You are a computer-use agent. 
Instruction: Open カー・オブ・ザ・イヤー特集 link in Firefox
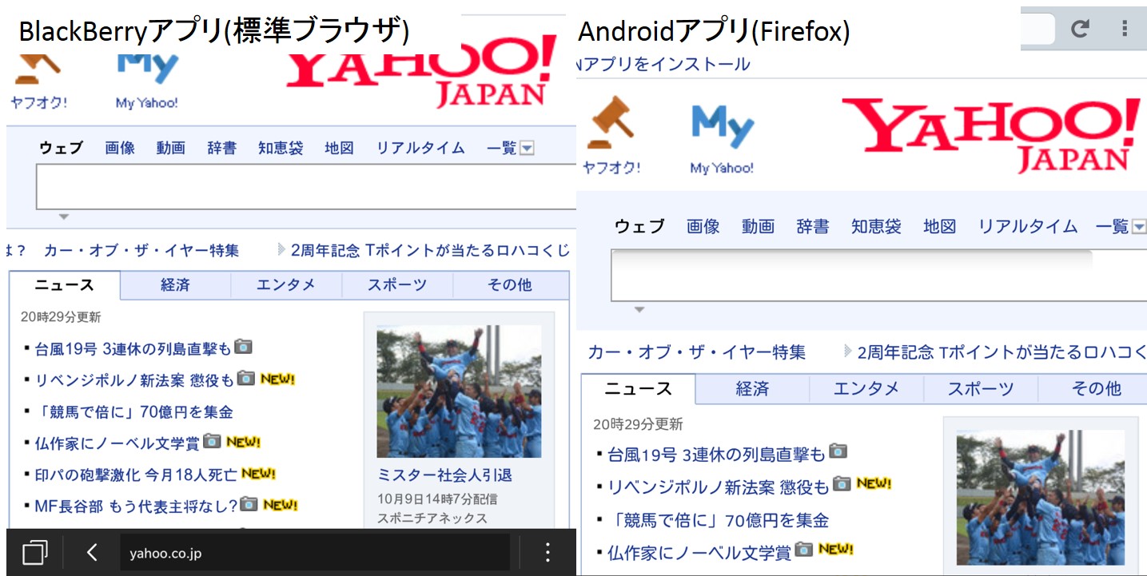point(697,352)
